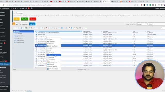Open the Change Theme dropdown showing Default
The width and height of the screenshot is (165, 92).
142,24
